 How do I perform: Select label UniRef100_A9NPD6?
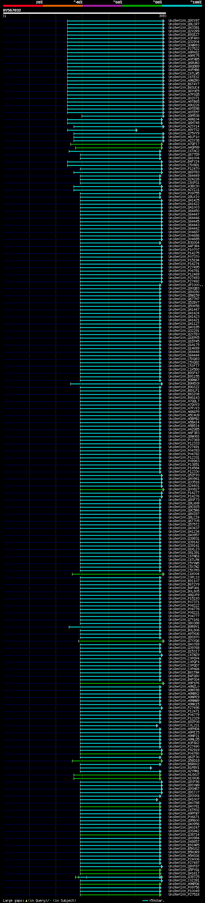point(184,883)
